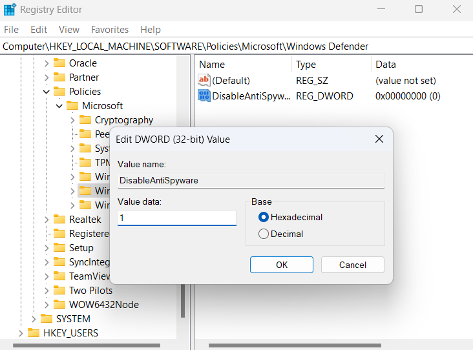Image resolution: width=473 pixels, height=350 pixels.
Task: Select the Realtek tree item label
Action: pos(85,219)
